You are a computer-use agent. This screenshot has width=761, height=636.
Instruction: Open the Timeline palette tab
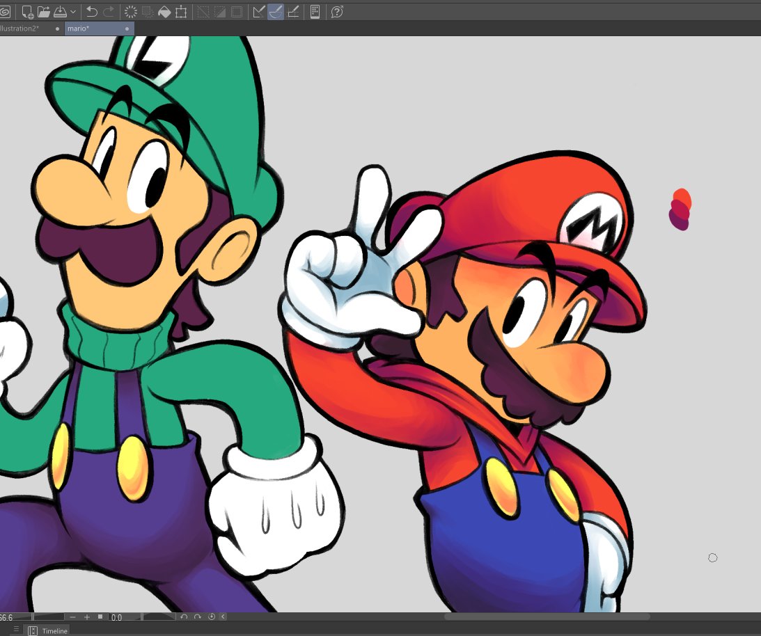pyautogui.click(x=47, y=630)
